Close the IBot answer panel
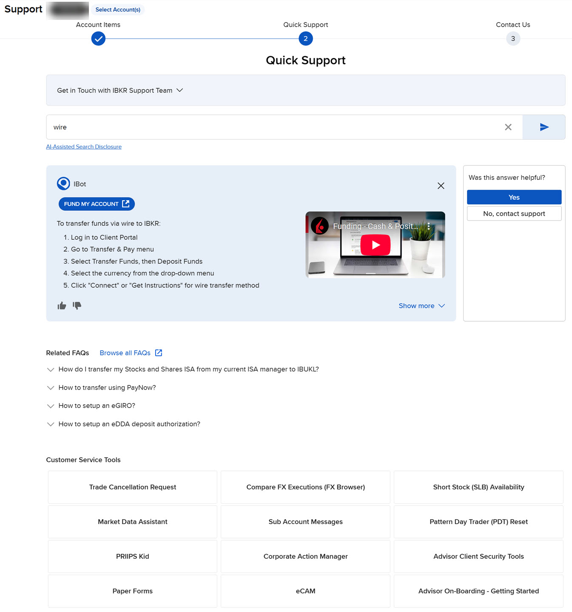 point(441,186)
